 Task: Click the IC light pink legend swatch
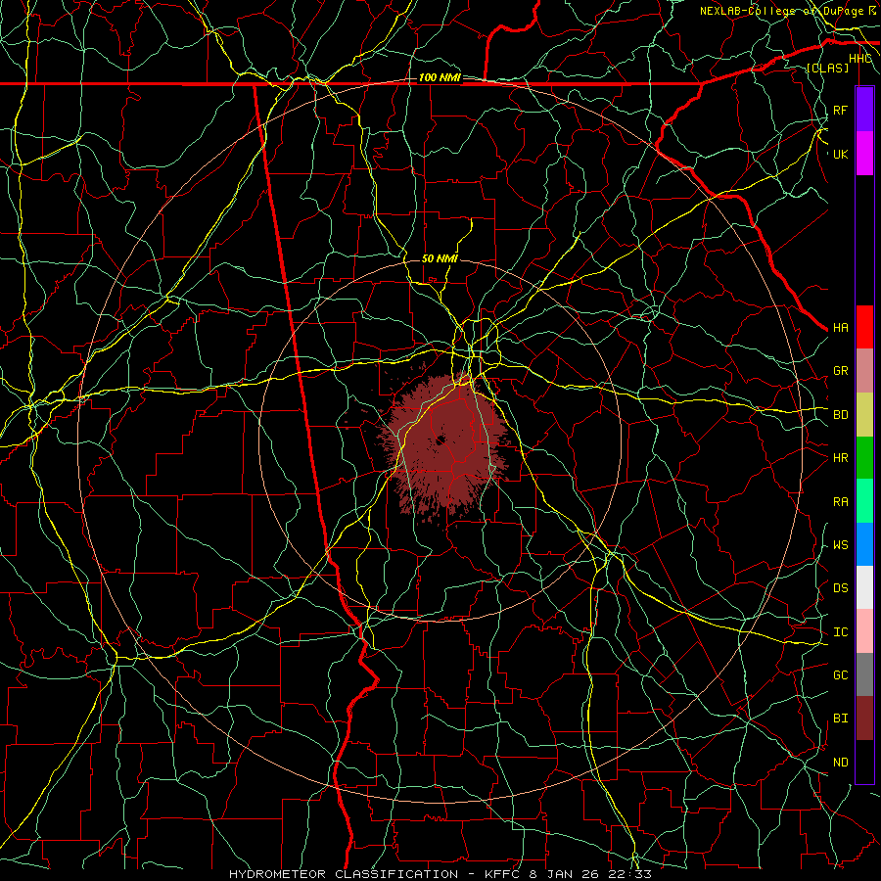point(864,631)
